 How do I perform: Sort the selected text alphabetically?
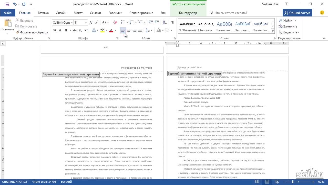click(x=165, y=23)
